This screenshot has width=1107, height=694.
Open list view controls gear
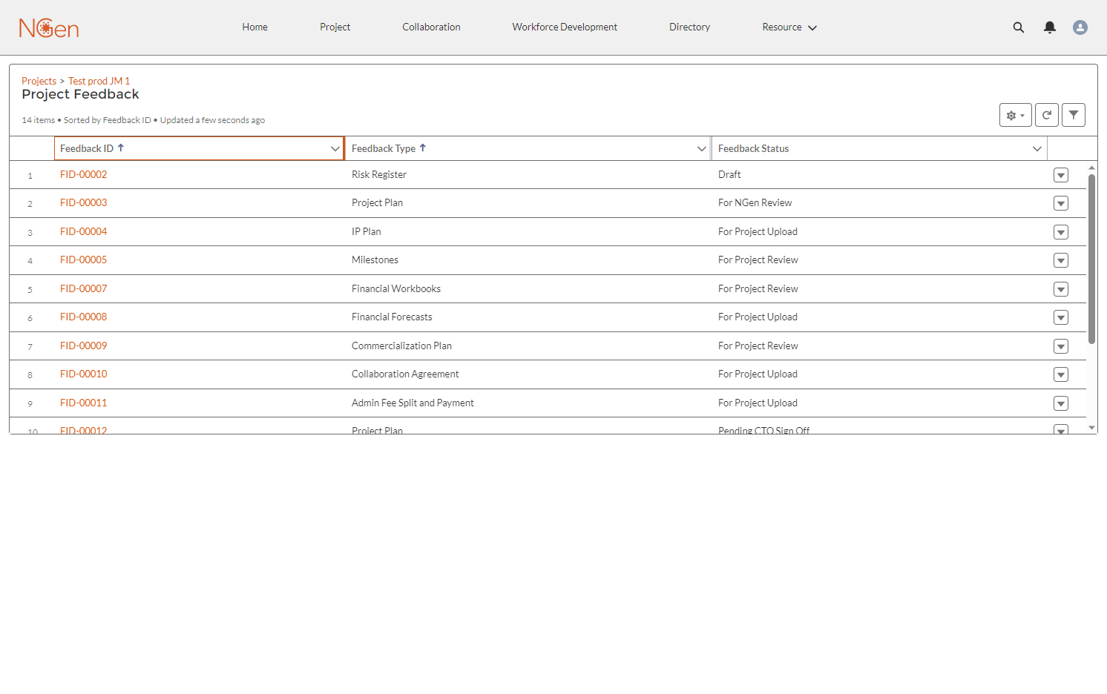(1016, 115)
